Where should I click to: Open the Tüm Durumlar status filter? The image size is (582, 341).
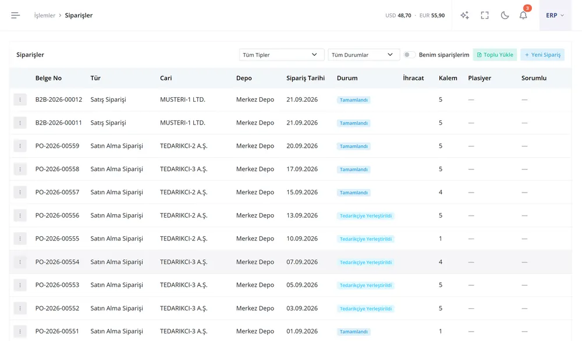[x=364, y=55]
